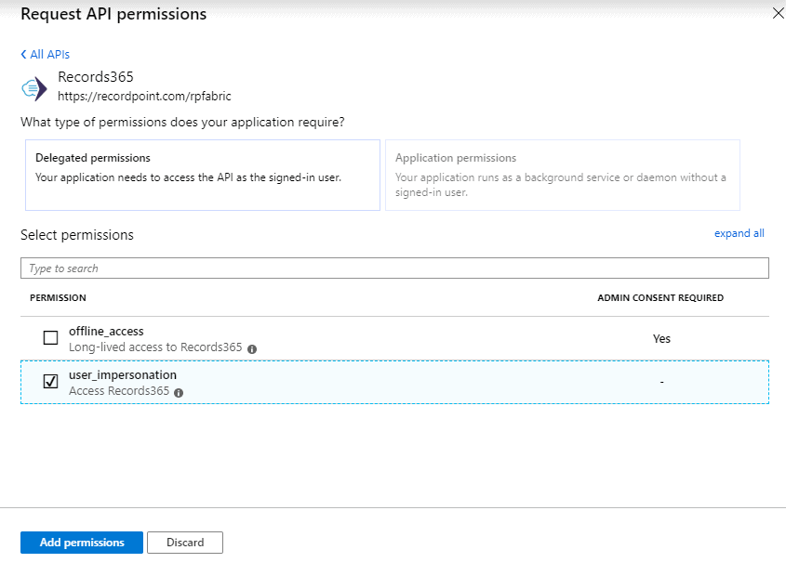Select the Delegated permissions option

click(x=202, y=176)
